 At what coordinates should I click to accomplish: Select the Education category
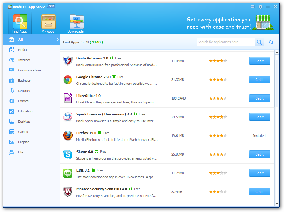[31, 111]
